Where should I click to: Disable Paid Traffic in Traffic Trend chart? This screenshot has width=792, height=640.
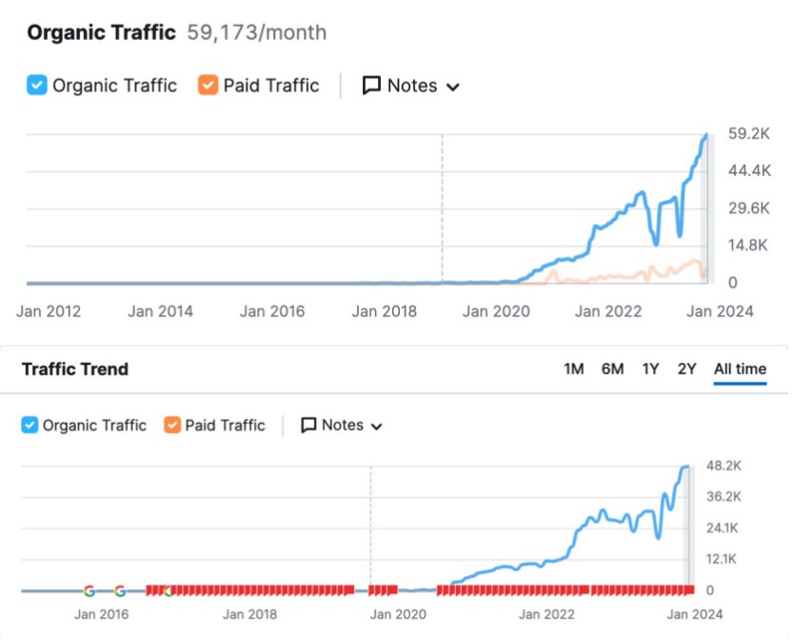click(172, 425)
